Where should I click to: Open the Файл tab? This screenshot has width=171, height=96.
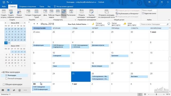[4, 6]
